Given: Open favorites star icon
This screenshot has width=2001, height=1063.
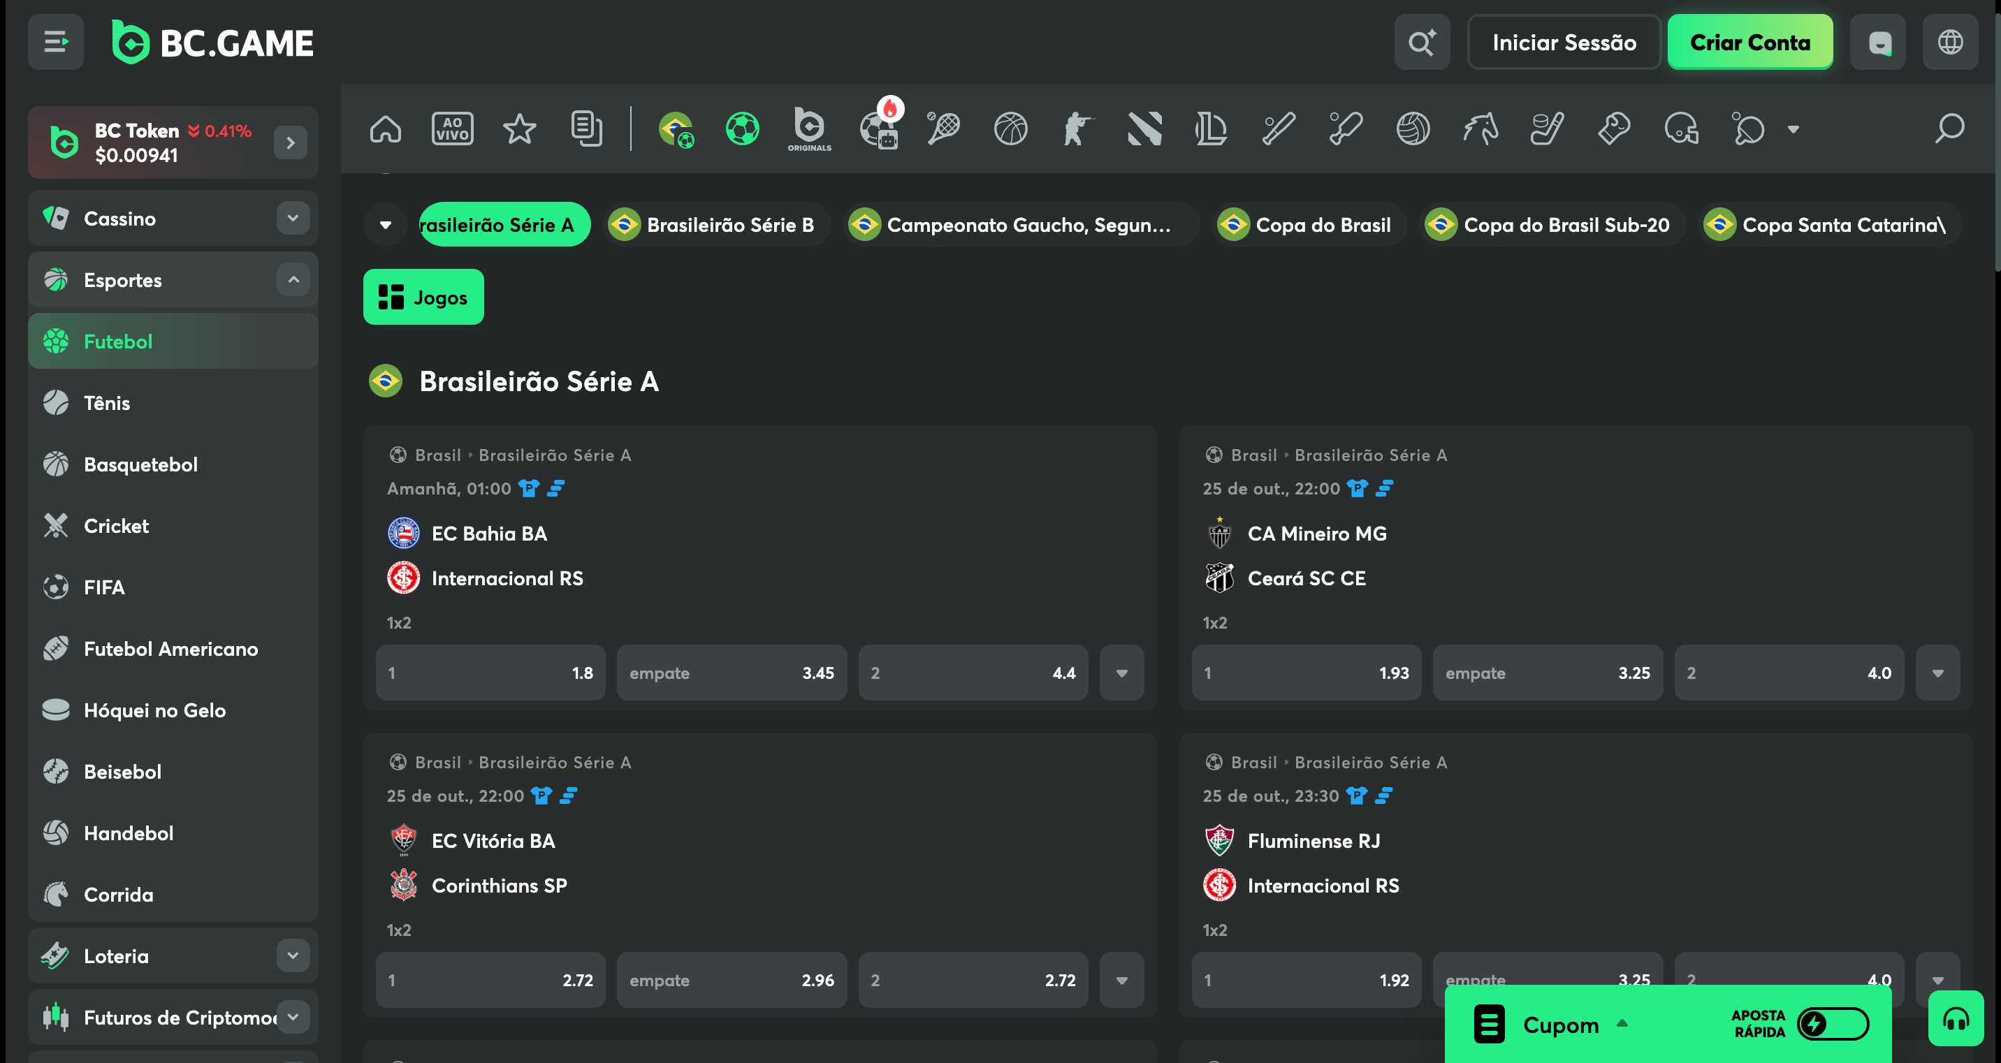Looking at the screenshot, I should click(519, 129).
